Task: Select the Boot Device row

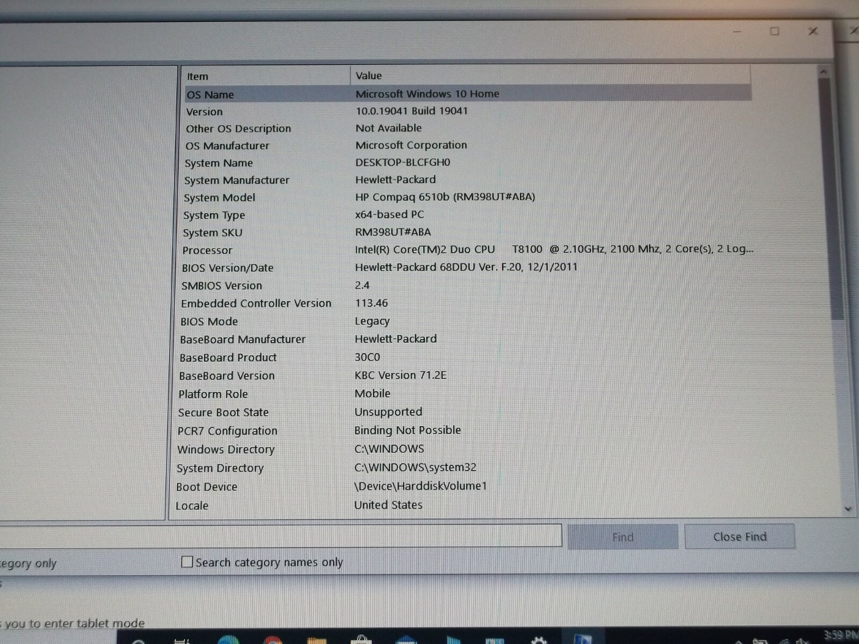Action: coord(468,486)
